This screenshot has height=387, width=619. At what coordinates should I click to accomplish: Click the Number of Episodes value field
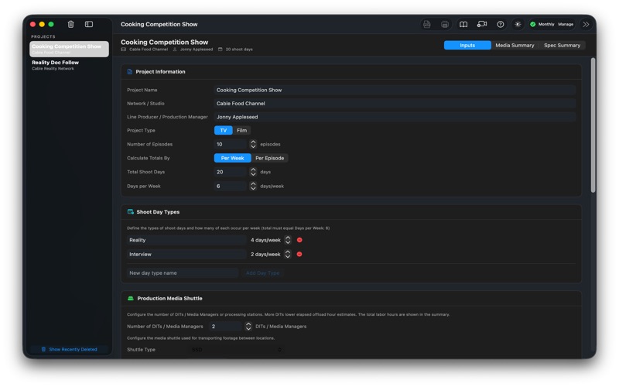tap(231, 144)
